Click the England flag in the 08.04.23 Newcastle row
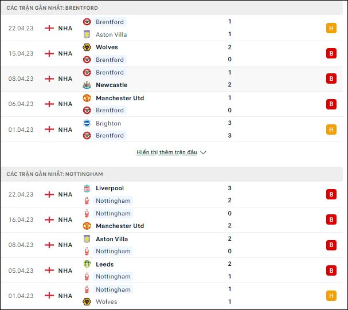The width and height of the screenshot is (348, 310). pyautogui.click(x=49, y=79)
